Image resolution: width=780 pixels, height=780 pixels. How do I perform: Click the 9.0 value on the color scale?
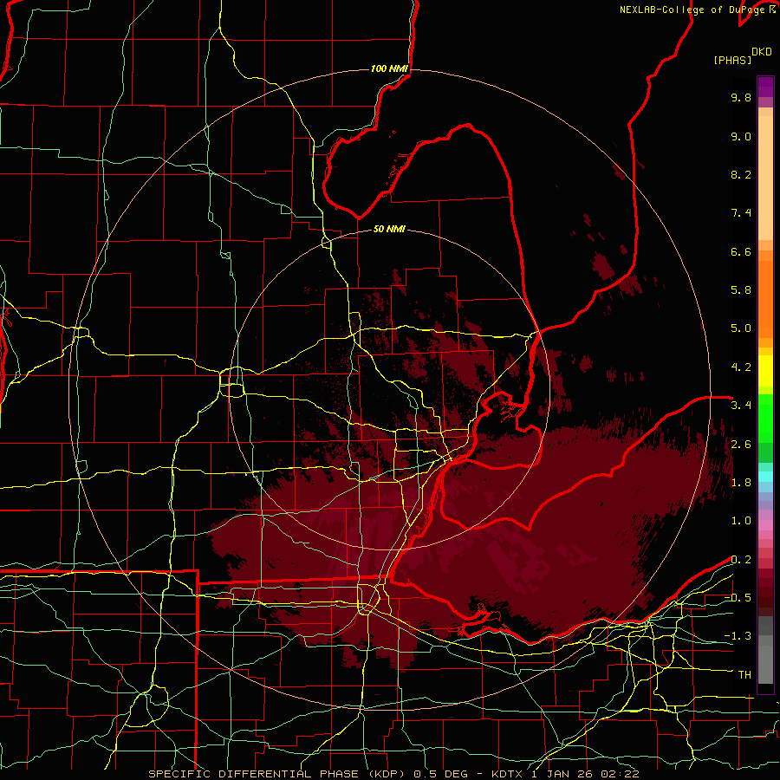741,136
